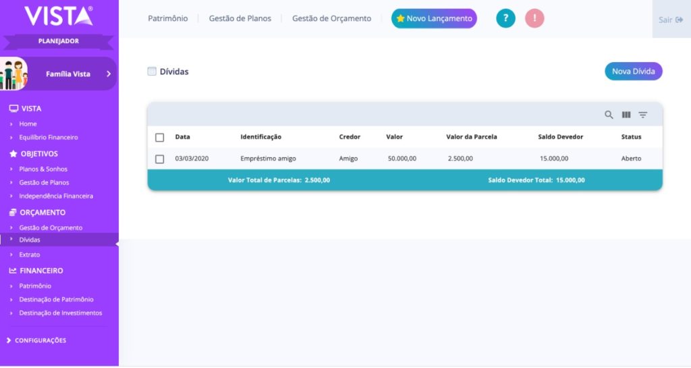Click the Dívidas page title icon

click(x=152, y=72)
